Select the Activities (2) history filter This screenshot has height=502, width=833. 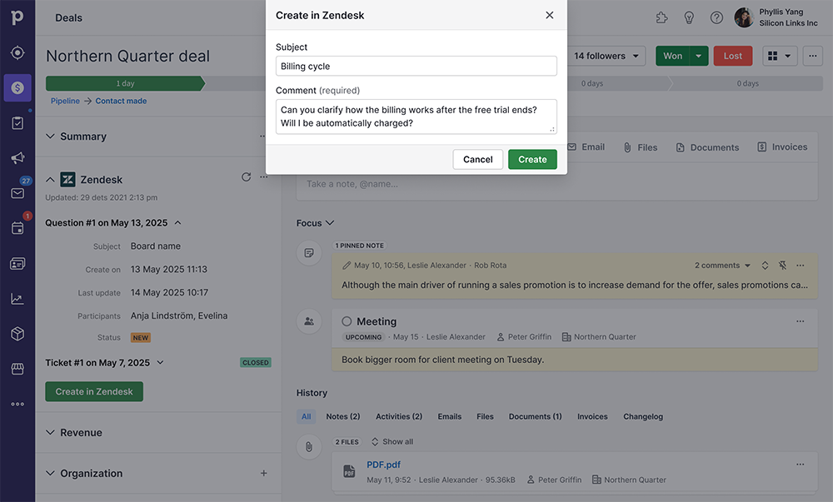tap(399, 416)
